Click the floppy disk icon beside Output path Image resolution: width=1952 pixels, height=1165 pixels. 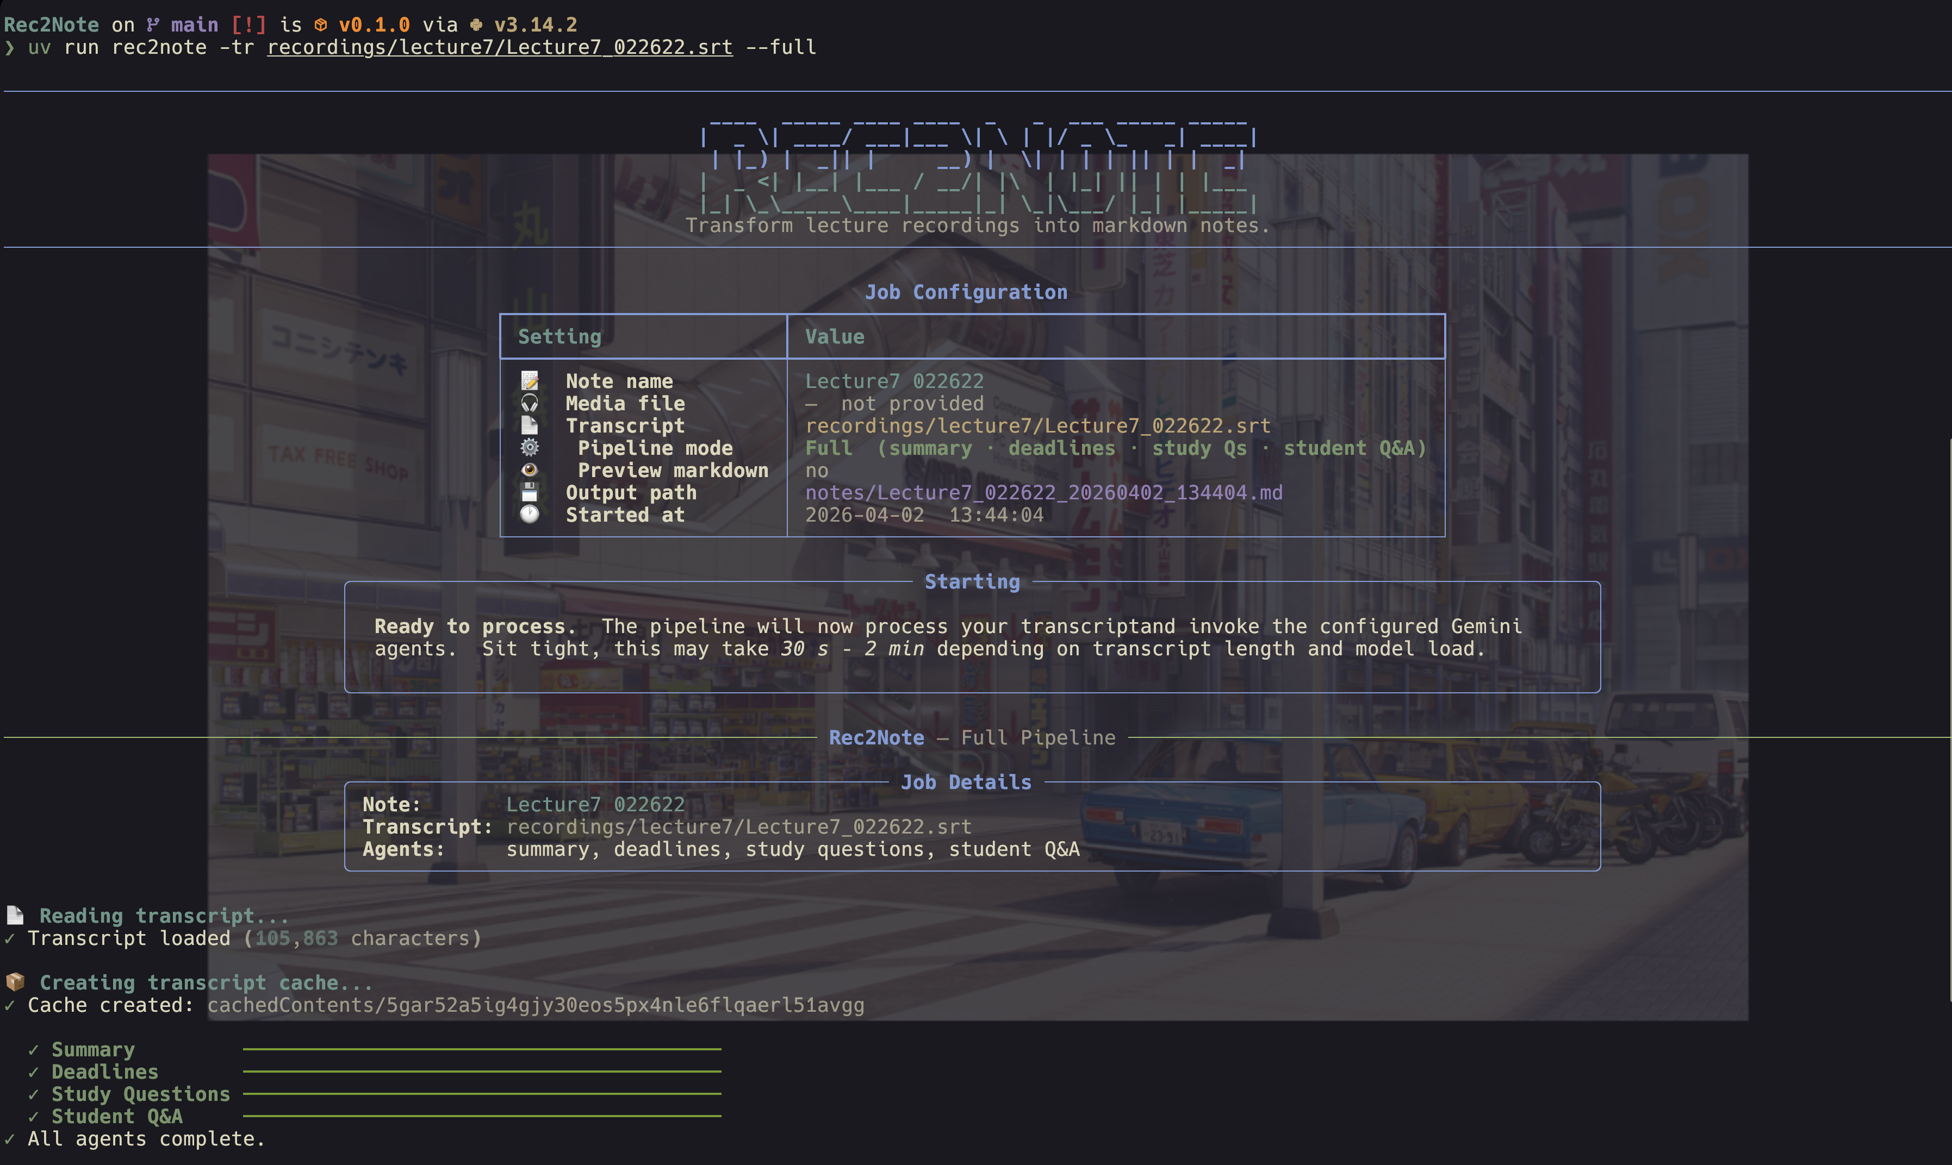tap(530, 492)
